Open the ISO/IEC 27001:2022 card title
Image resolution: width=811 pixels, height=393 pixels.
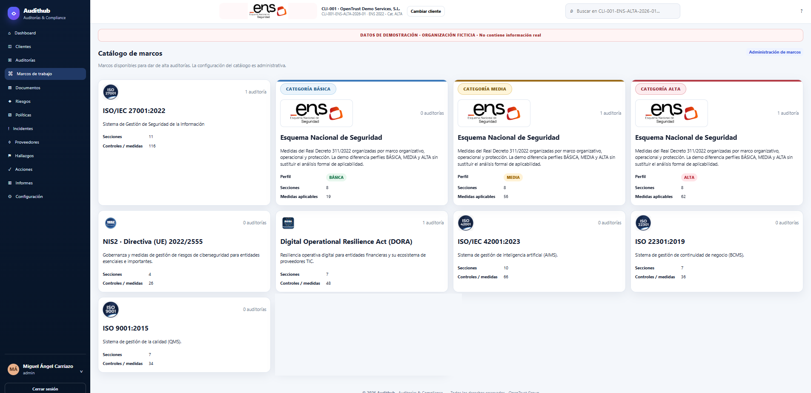[134, 110]
